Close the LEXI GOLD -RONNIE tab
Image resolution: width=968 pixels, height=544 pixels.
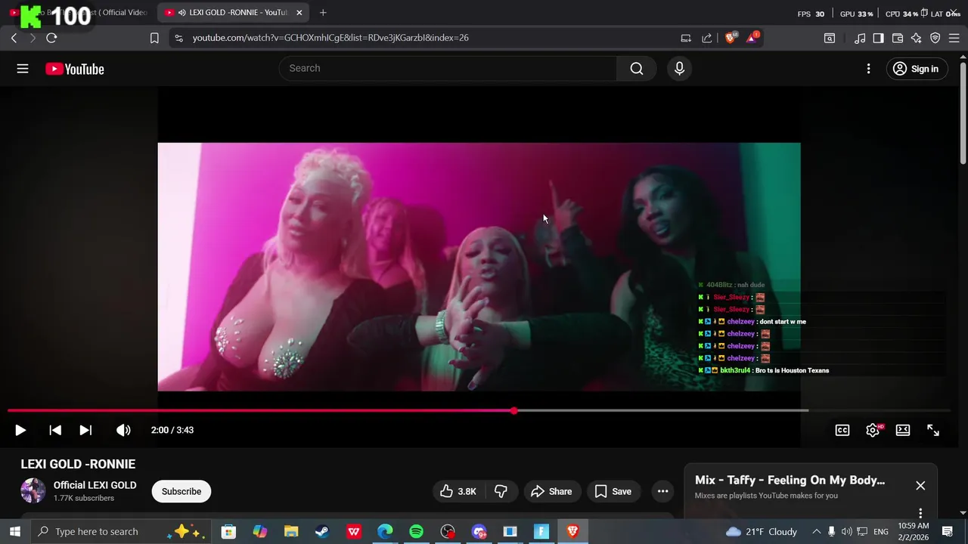[299, 12]
